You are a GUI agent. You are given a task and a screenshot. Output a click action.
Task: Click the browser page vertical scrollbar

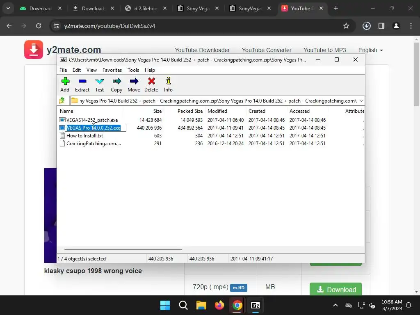tap(416, 75)
